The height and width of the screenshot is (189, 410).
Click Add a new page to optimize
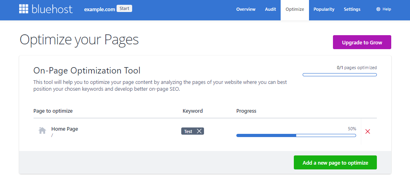335,163
